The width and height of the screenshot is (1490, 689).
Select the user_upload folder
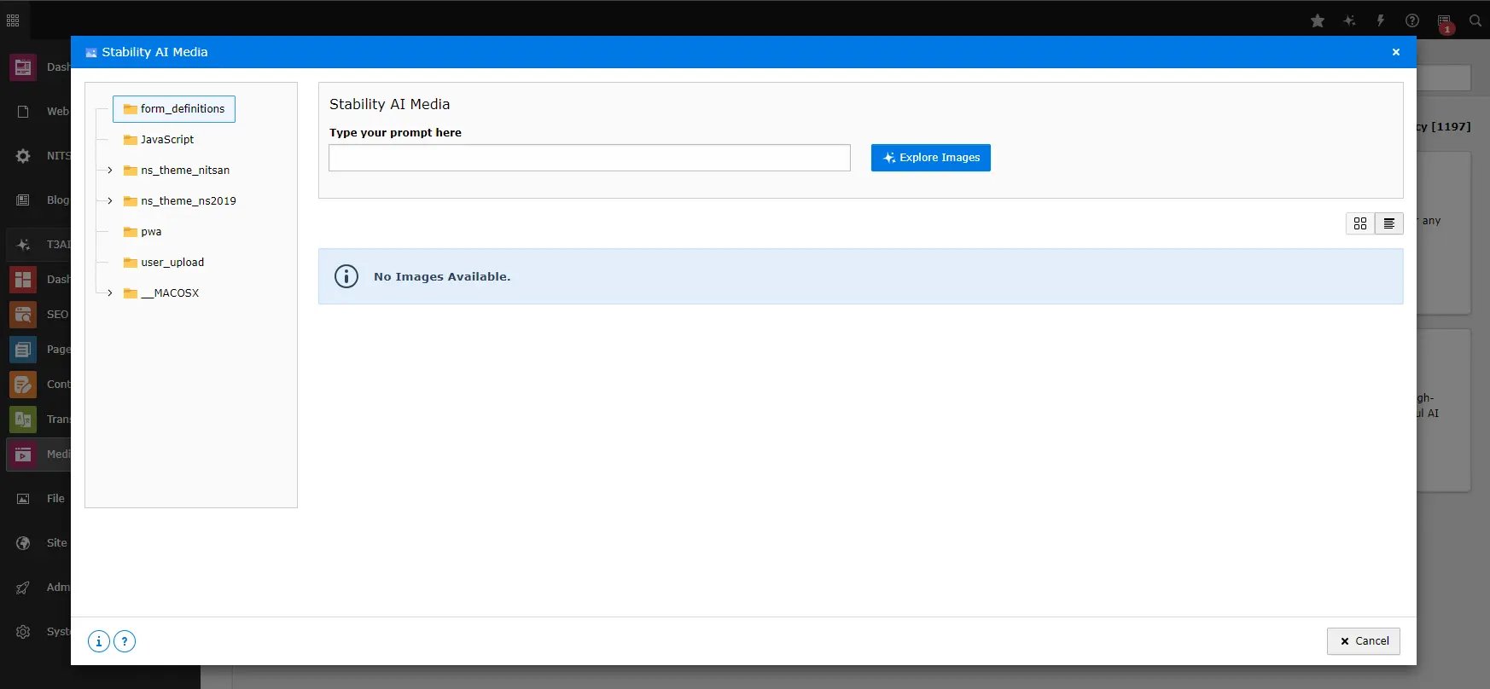pos(164,263)
